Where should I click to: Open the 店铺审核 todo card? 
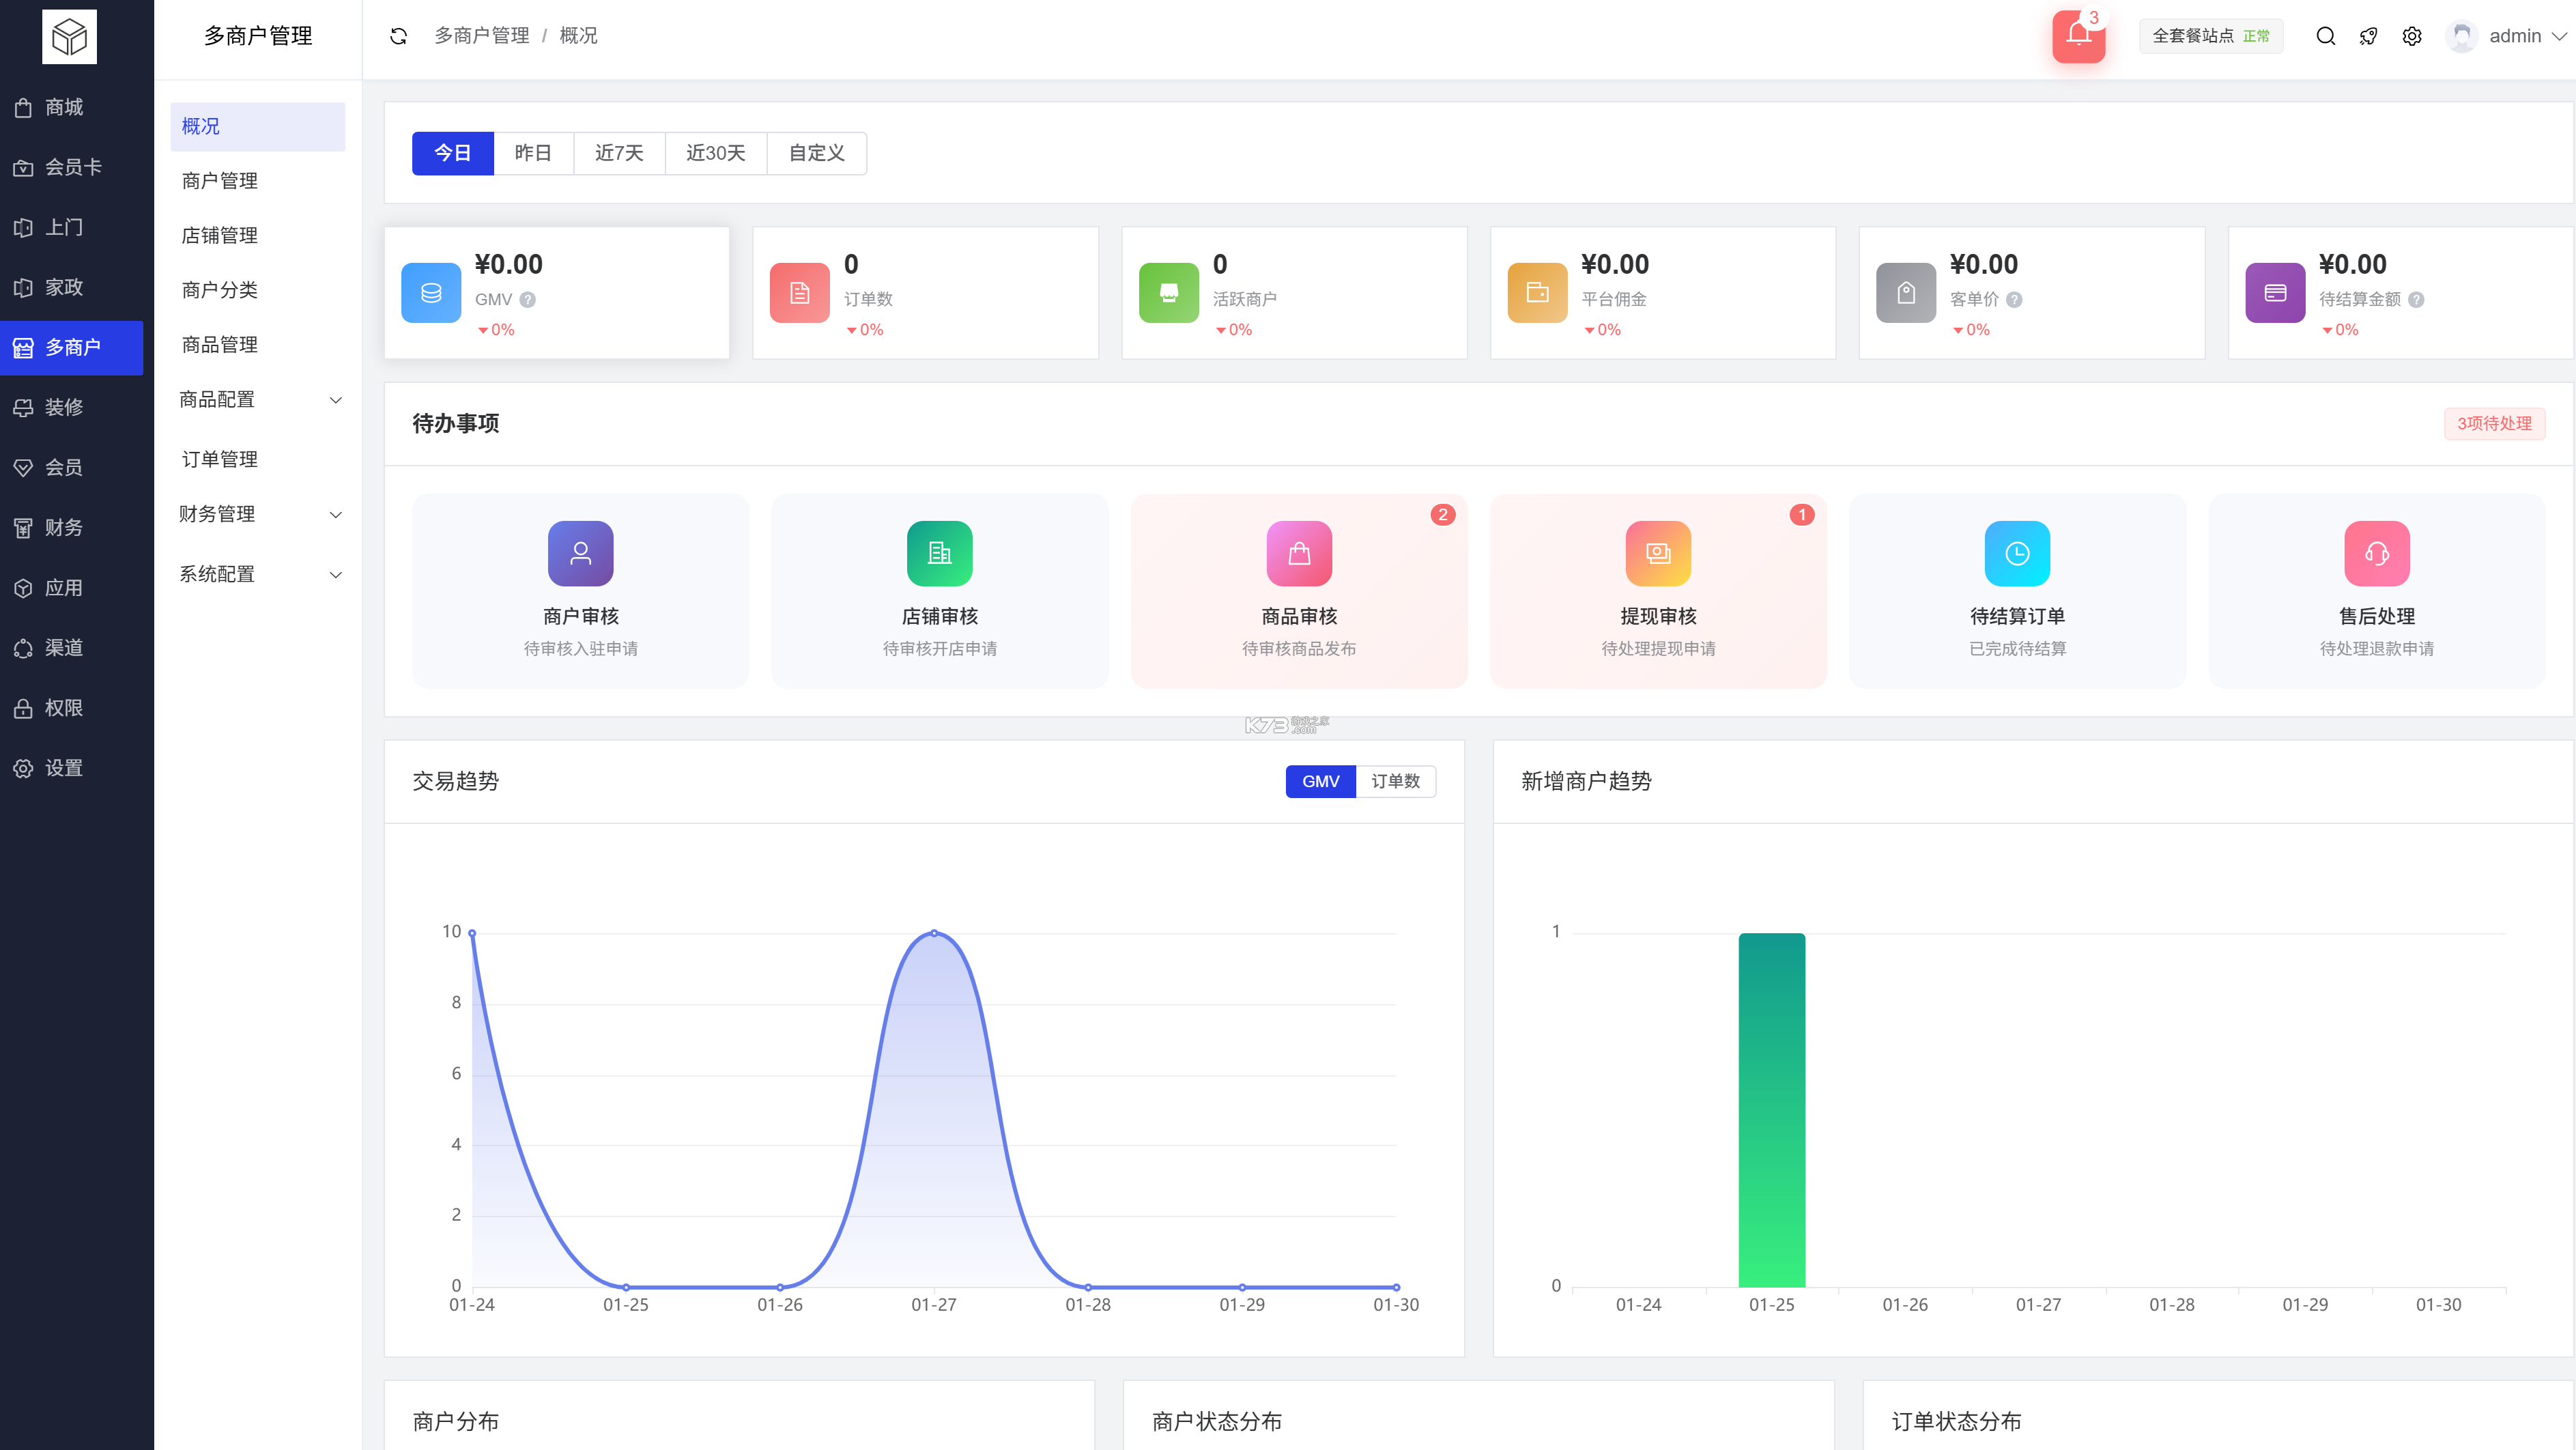pyautogui.click(x=940, y=590)
